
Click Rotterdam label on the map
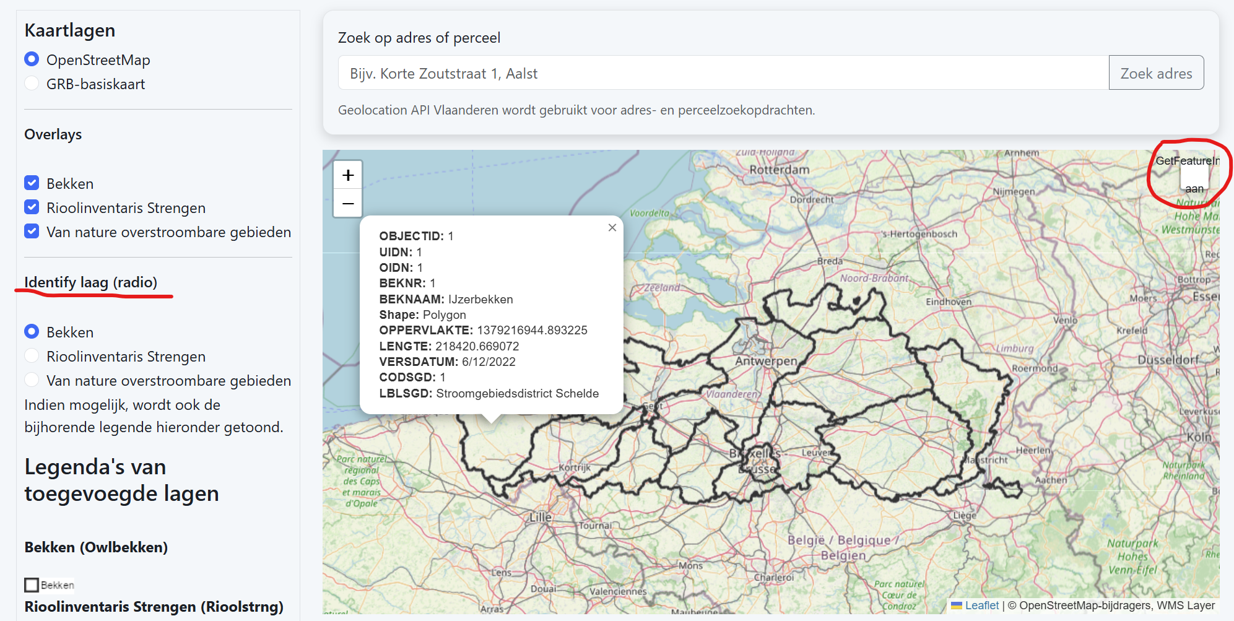tap(779, 170)
